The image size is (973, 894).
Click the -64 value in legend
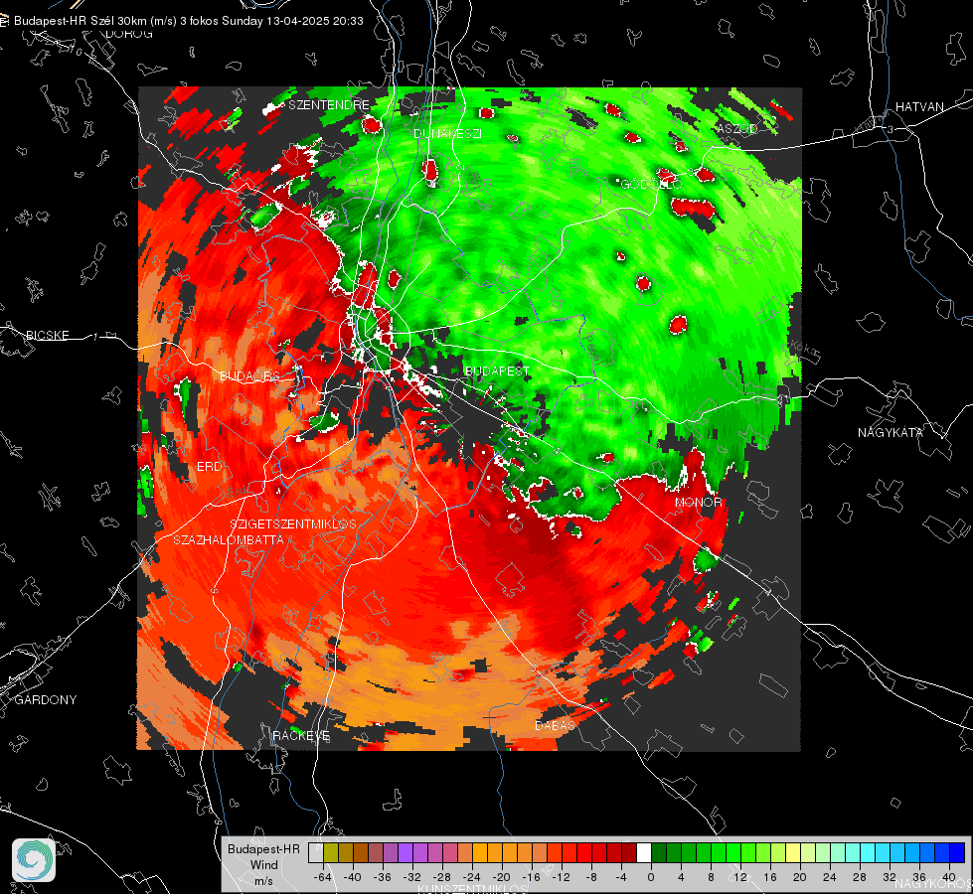[x=323, y=877]
